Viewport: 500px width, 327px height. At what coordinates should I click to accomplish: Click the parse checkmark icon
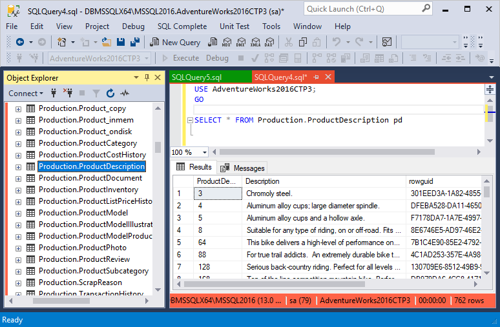(255, 58)
